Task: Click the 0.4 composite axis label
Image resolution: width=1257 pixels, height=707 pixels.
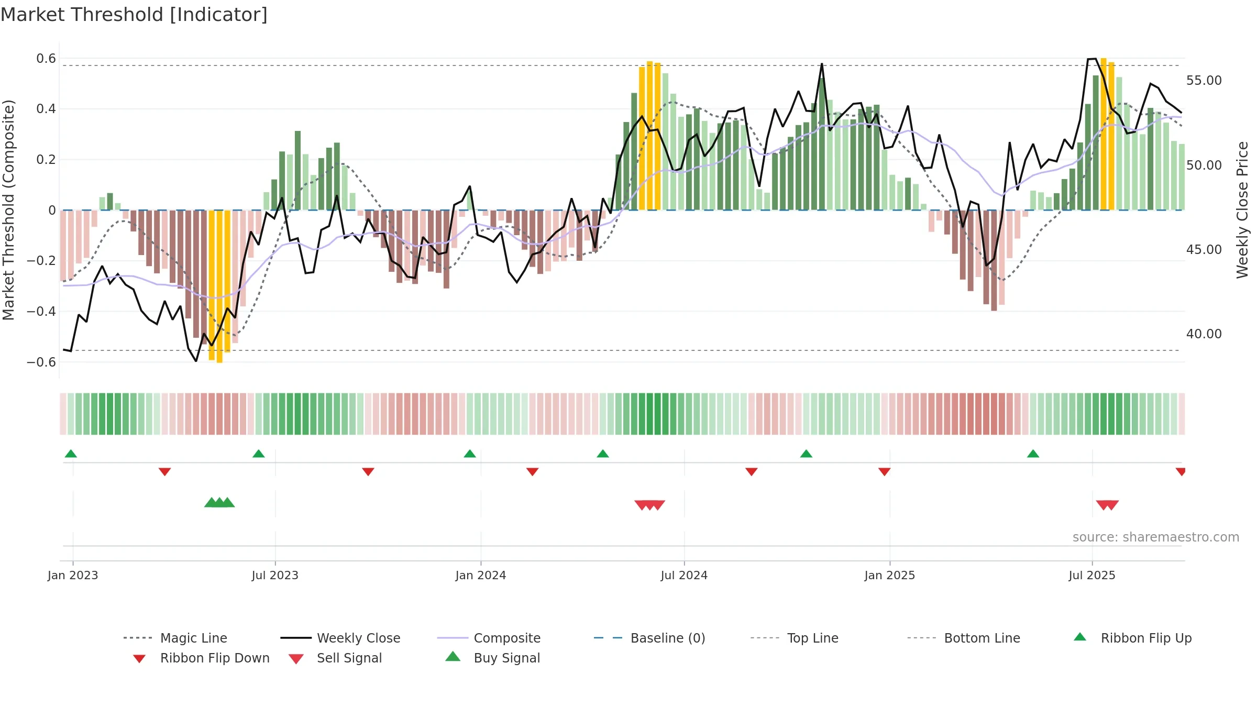Action: click(46, 109)
